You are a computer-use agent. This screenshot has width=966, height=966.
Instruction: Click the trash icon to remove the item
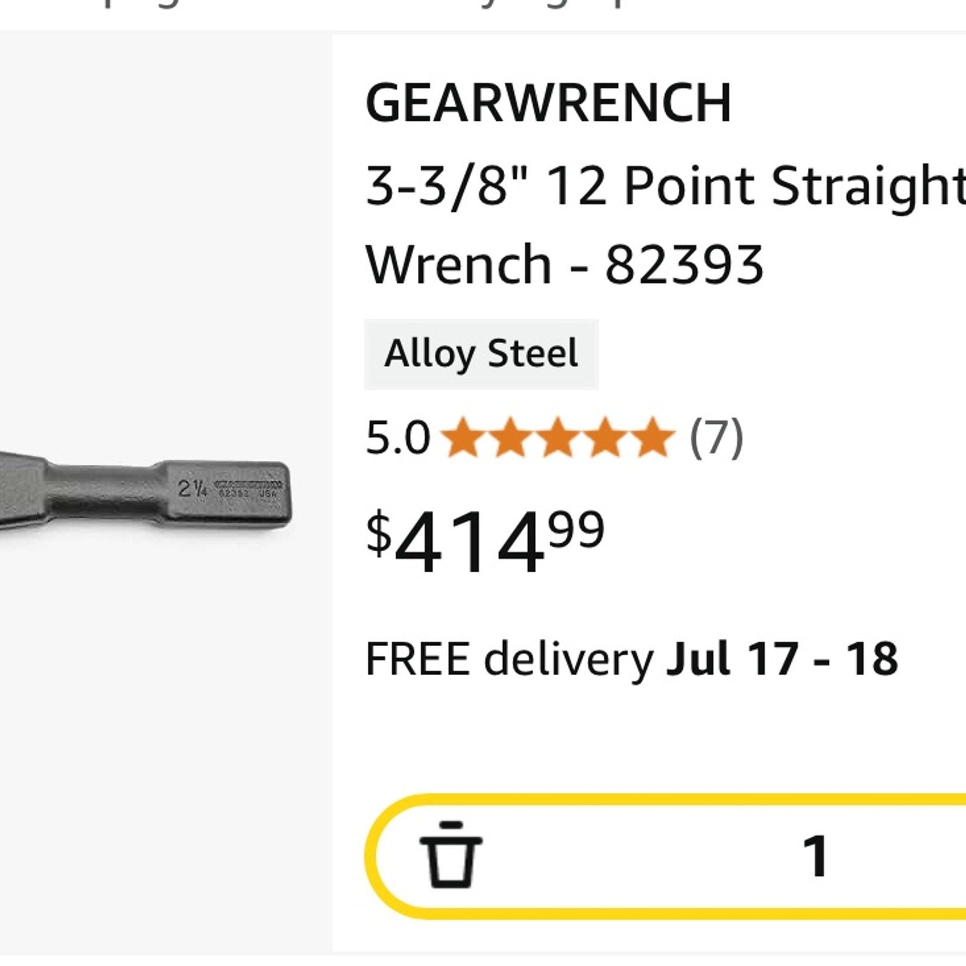coord(450,855)
